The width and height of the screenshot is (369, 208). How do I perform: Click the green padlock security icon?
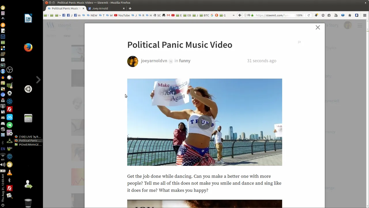point(252,15)
